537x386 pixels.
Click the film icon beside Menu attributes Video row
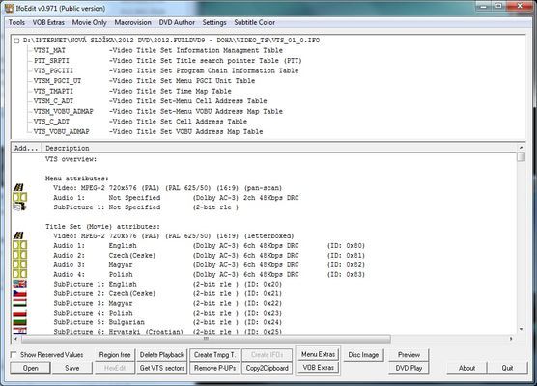[x=19, y=187]
